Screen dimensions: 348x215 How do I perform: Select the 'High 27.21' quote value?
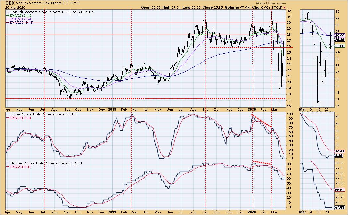(171, 7)
